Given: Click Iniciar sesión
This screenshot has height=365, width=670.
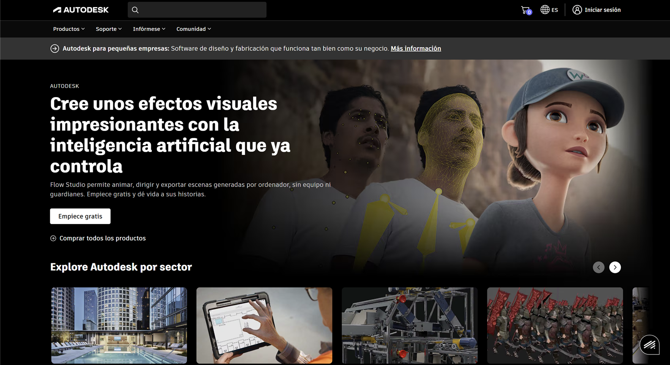Looking at the screenshot, I should (x=602, y=10).
